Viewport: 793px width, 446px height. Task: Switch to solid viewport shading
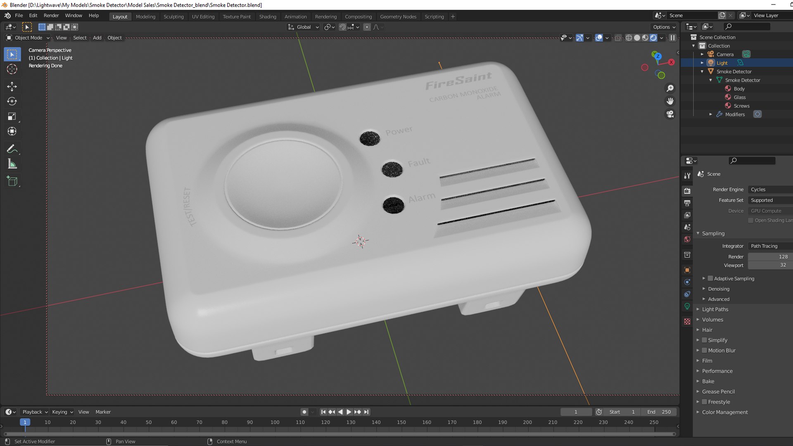(637, 38)
